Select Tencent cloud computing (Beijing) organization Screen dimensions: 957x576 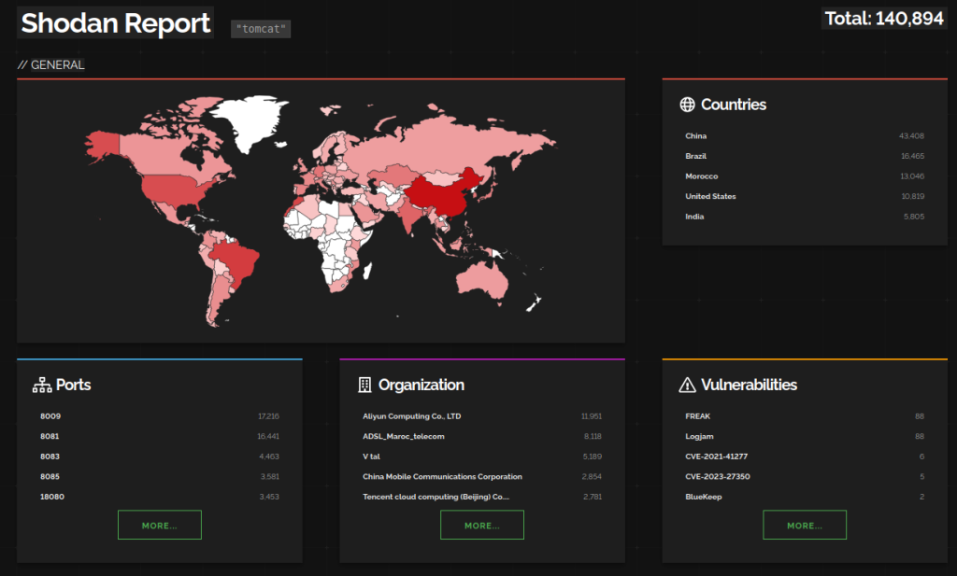(x=436, y=497)
